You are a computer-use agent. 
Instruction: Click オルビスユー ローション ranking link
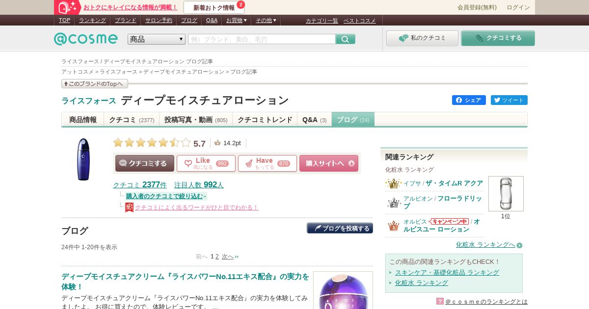(442, 226)
